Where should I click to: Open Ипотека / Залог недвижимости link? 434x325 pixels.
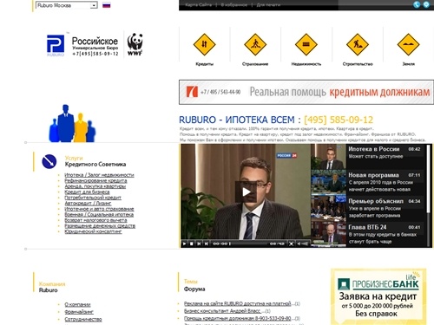tap(99, 175)
